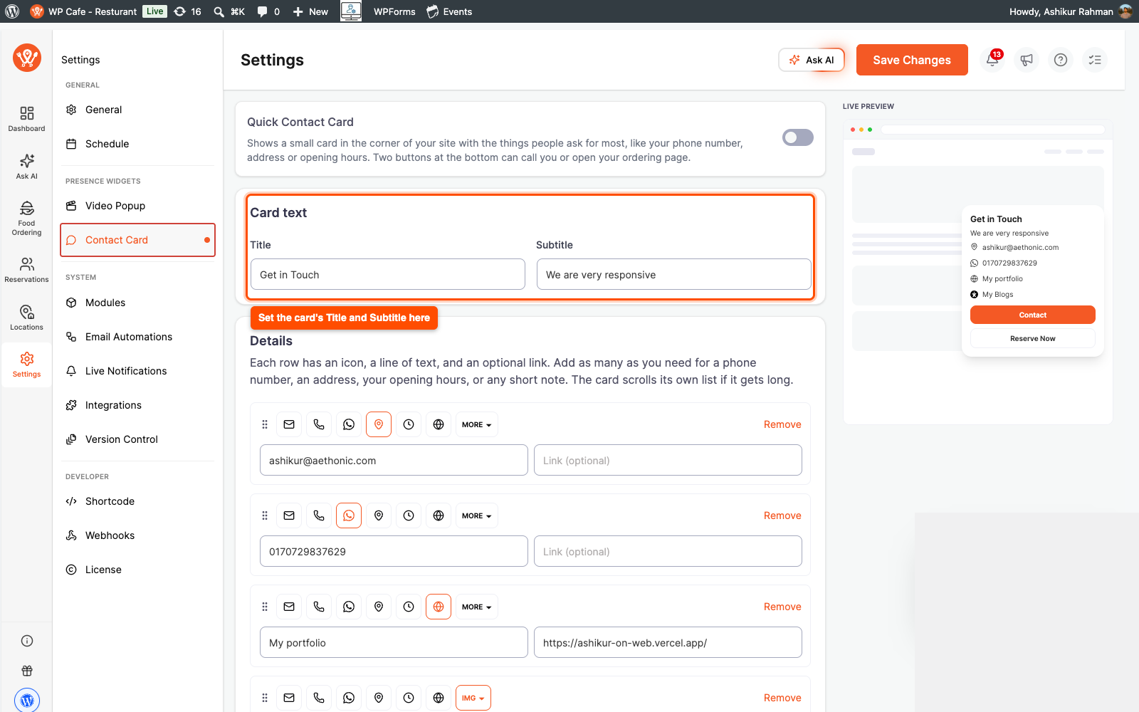This screenshot has width=1139, height=712.
Task: Toggle the Quick Contact Card switch
Action: [797, 137]
